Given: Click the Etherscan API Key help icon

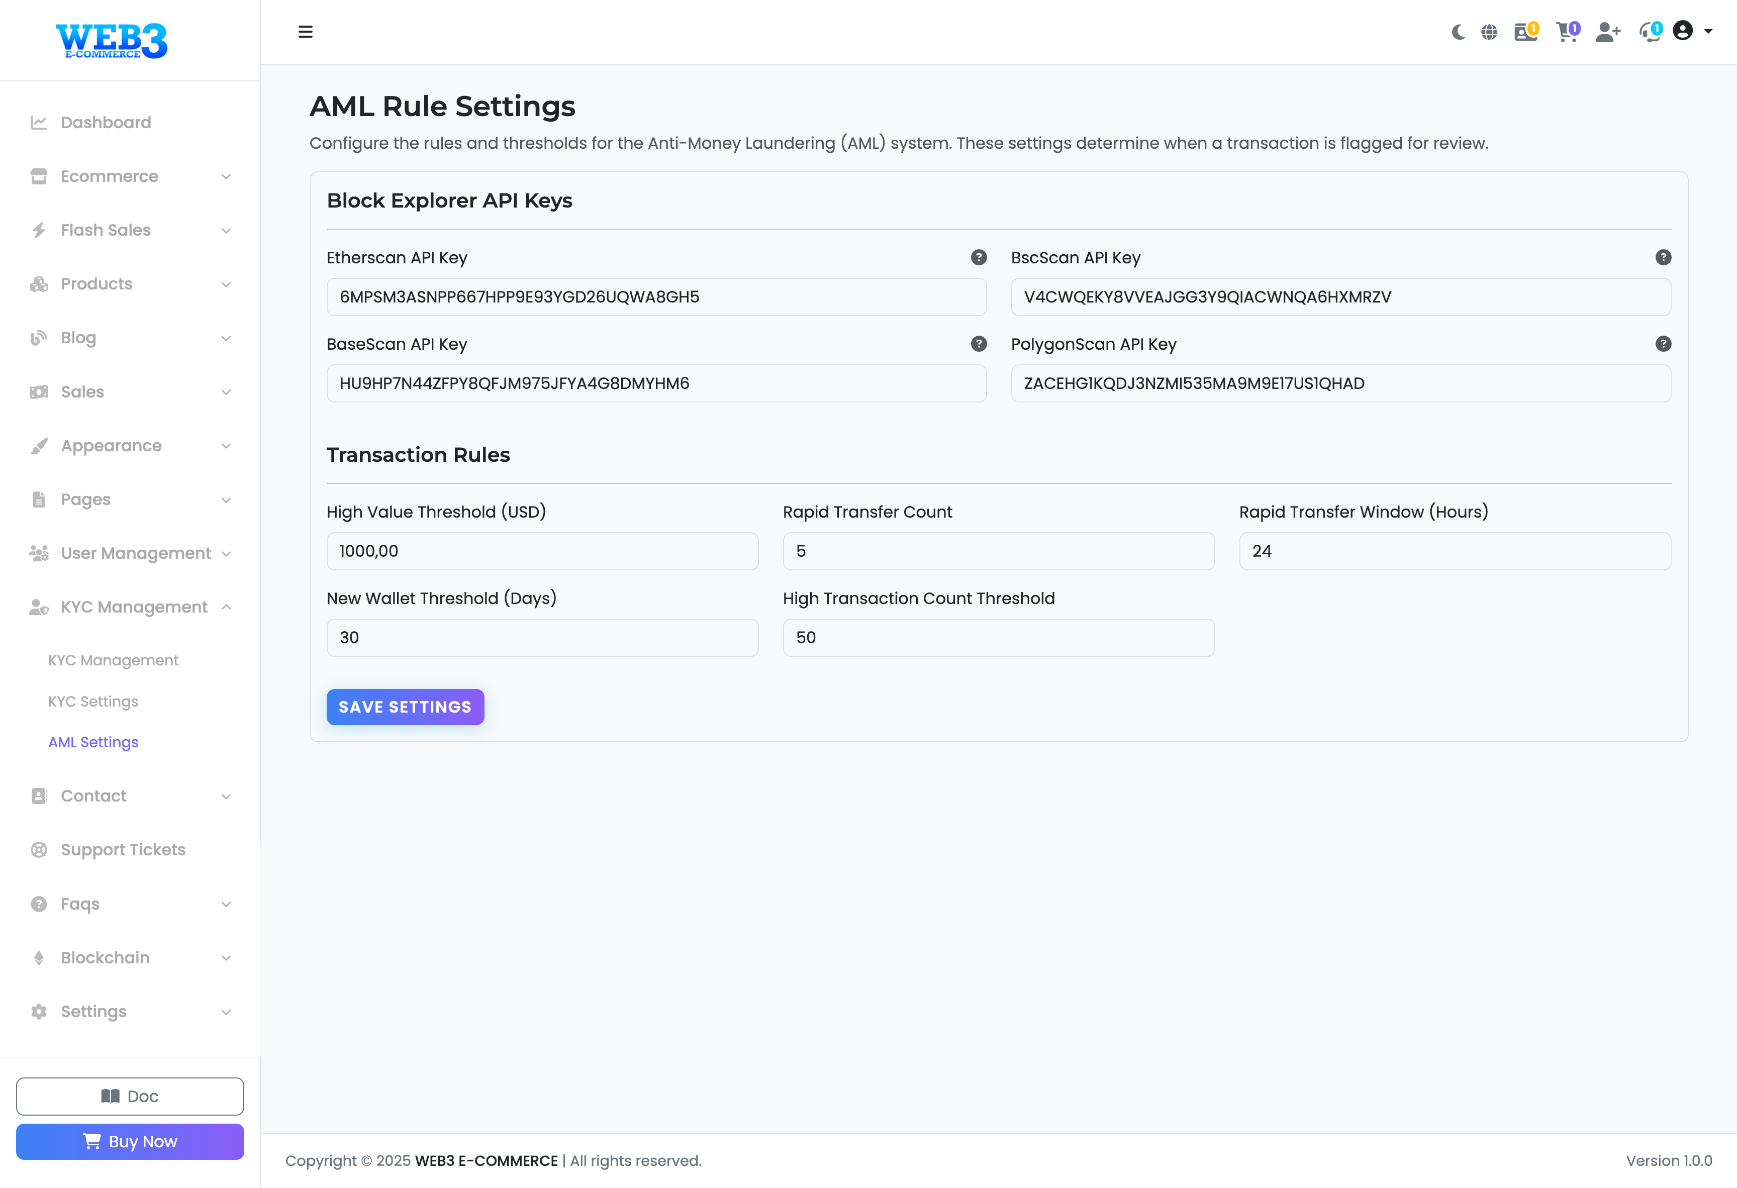Looking at the screenshot, I should [x=979, y=258].
